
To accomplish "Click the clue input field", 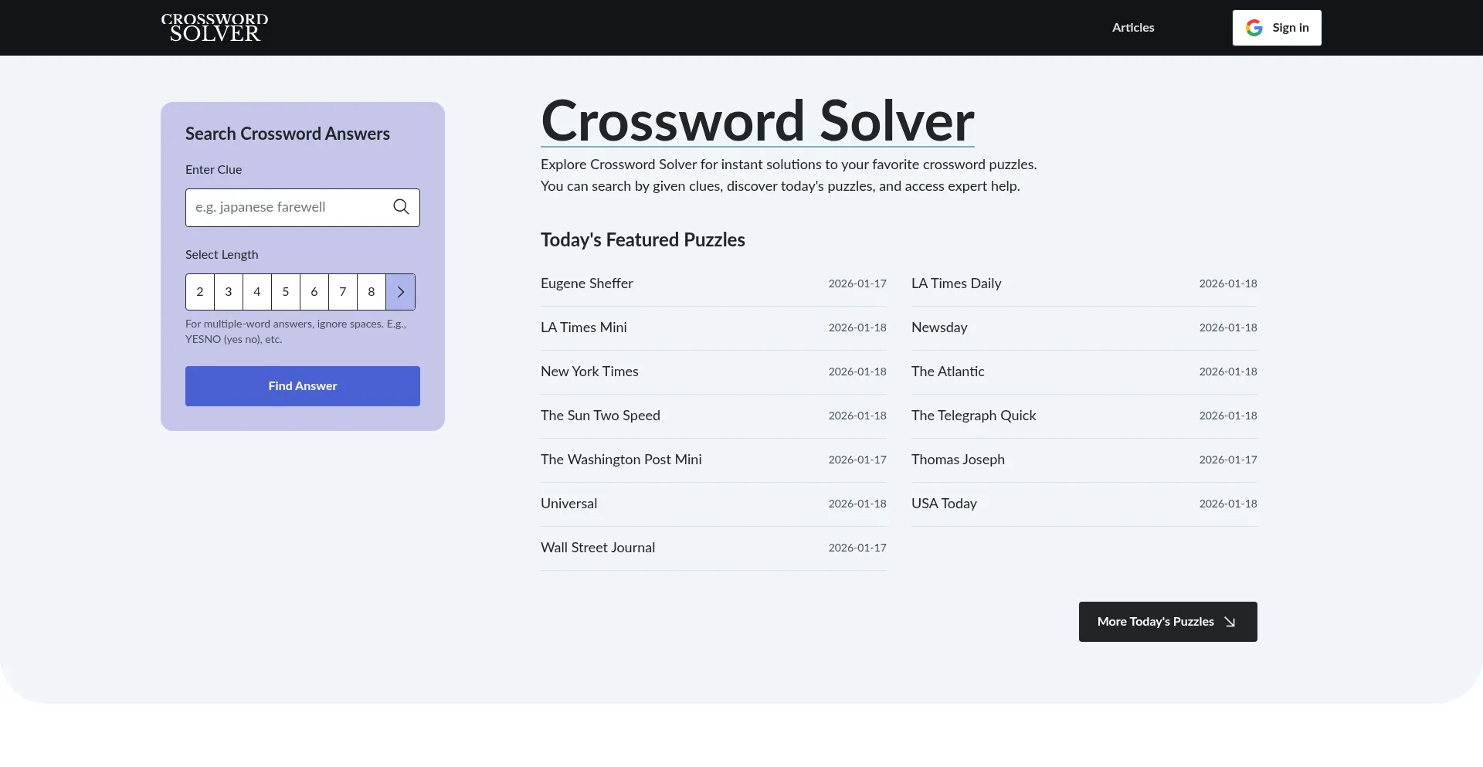I will pyautogui.click(x=294, y=207).
